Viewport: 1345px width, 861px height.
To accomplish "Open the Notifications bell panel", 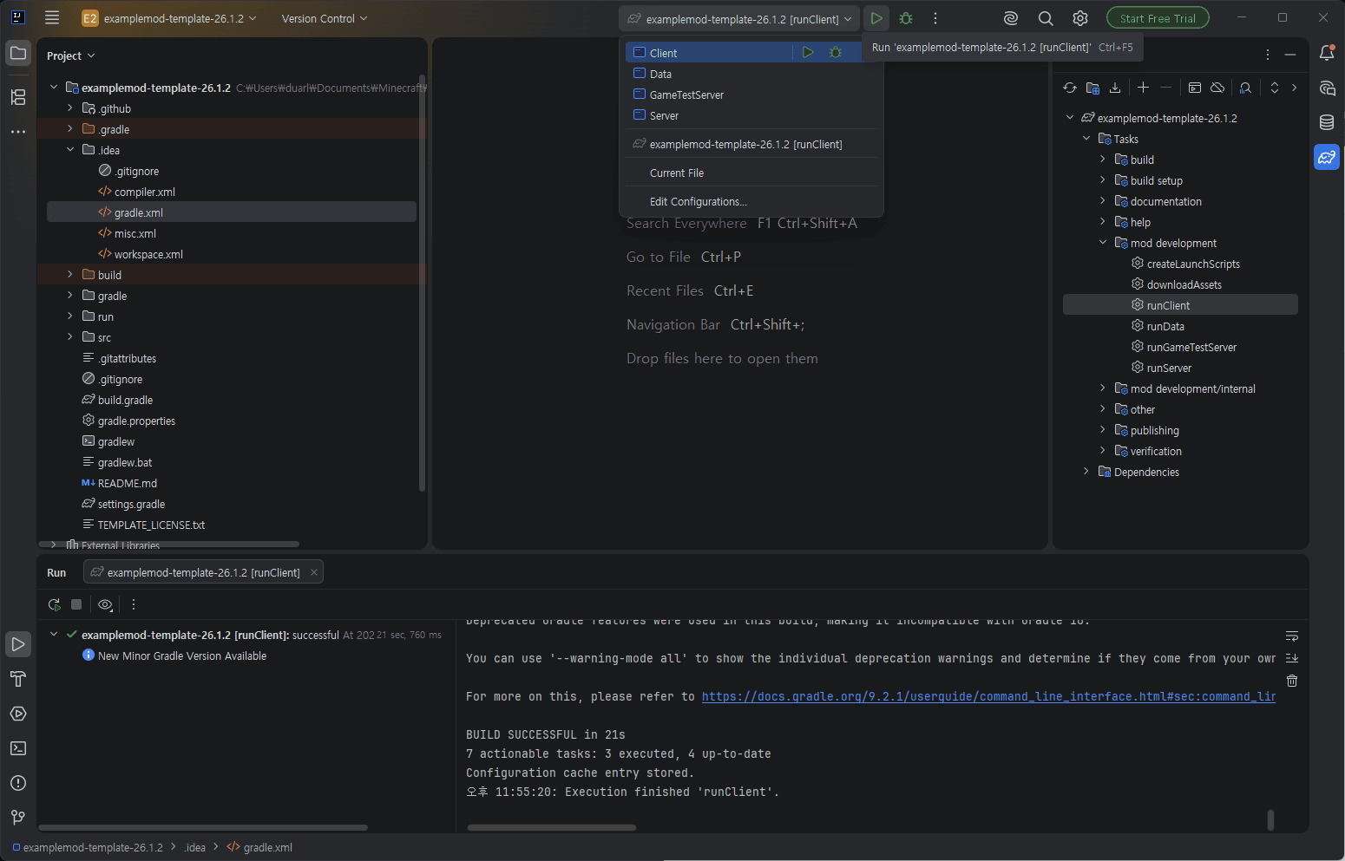I will coord(1327,53).
